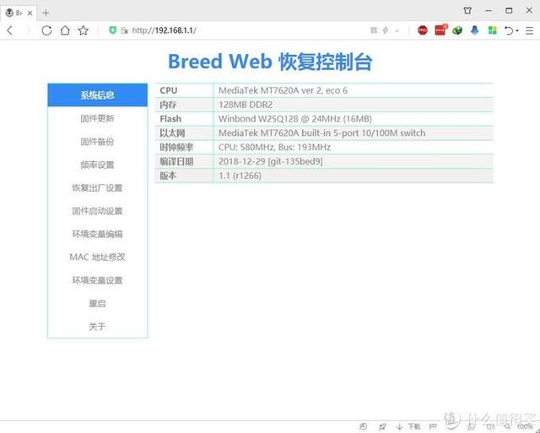Select 系统信息 in the sidebar
The height and width of the screenshot is (433, 540).
point(98,95)
